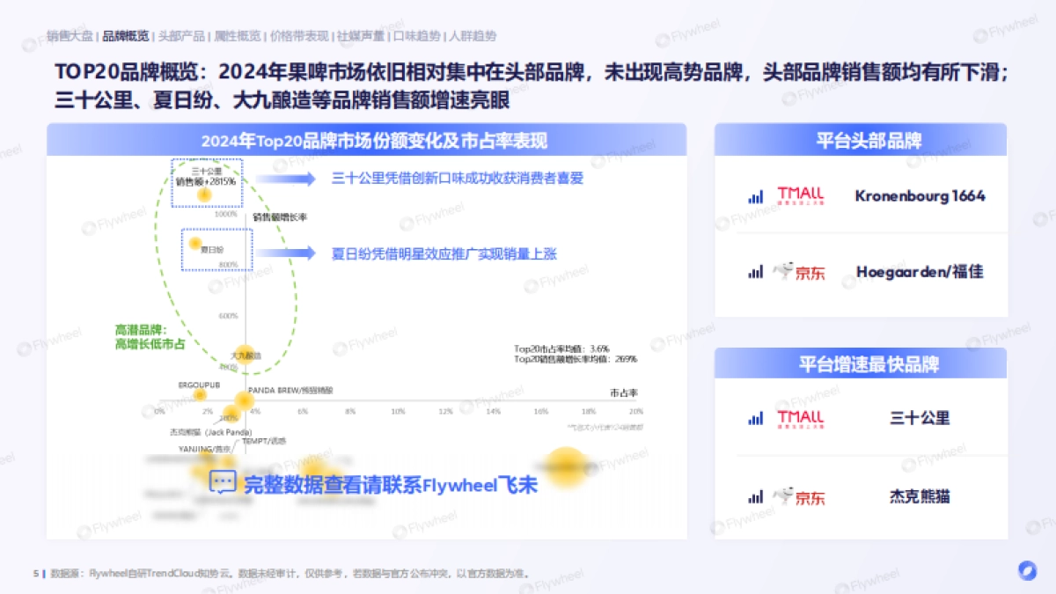Click the Flywheel logo at bottom right corner
Screen dimensions: 1056x594
1026,571
